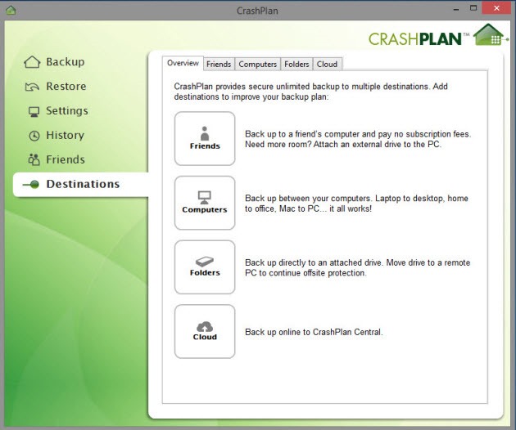This screenshot has width=516, height=430.
Task: Switch to the Computers tab
Action: click(258, 64)
